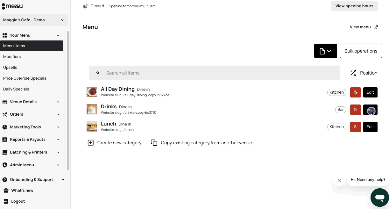The width and height of the screenshot is (389, 209).
Task: Click Opening tomorrow at 6:30am text
Action: click(x=132, y=6)
